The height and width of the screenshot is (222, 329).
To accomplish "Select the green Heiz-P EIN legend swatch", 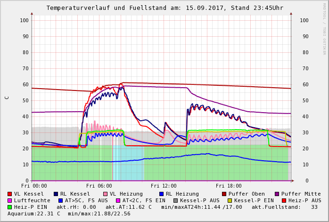I will pyautogui.click(x=10, y=207).
